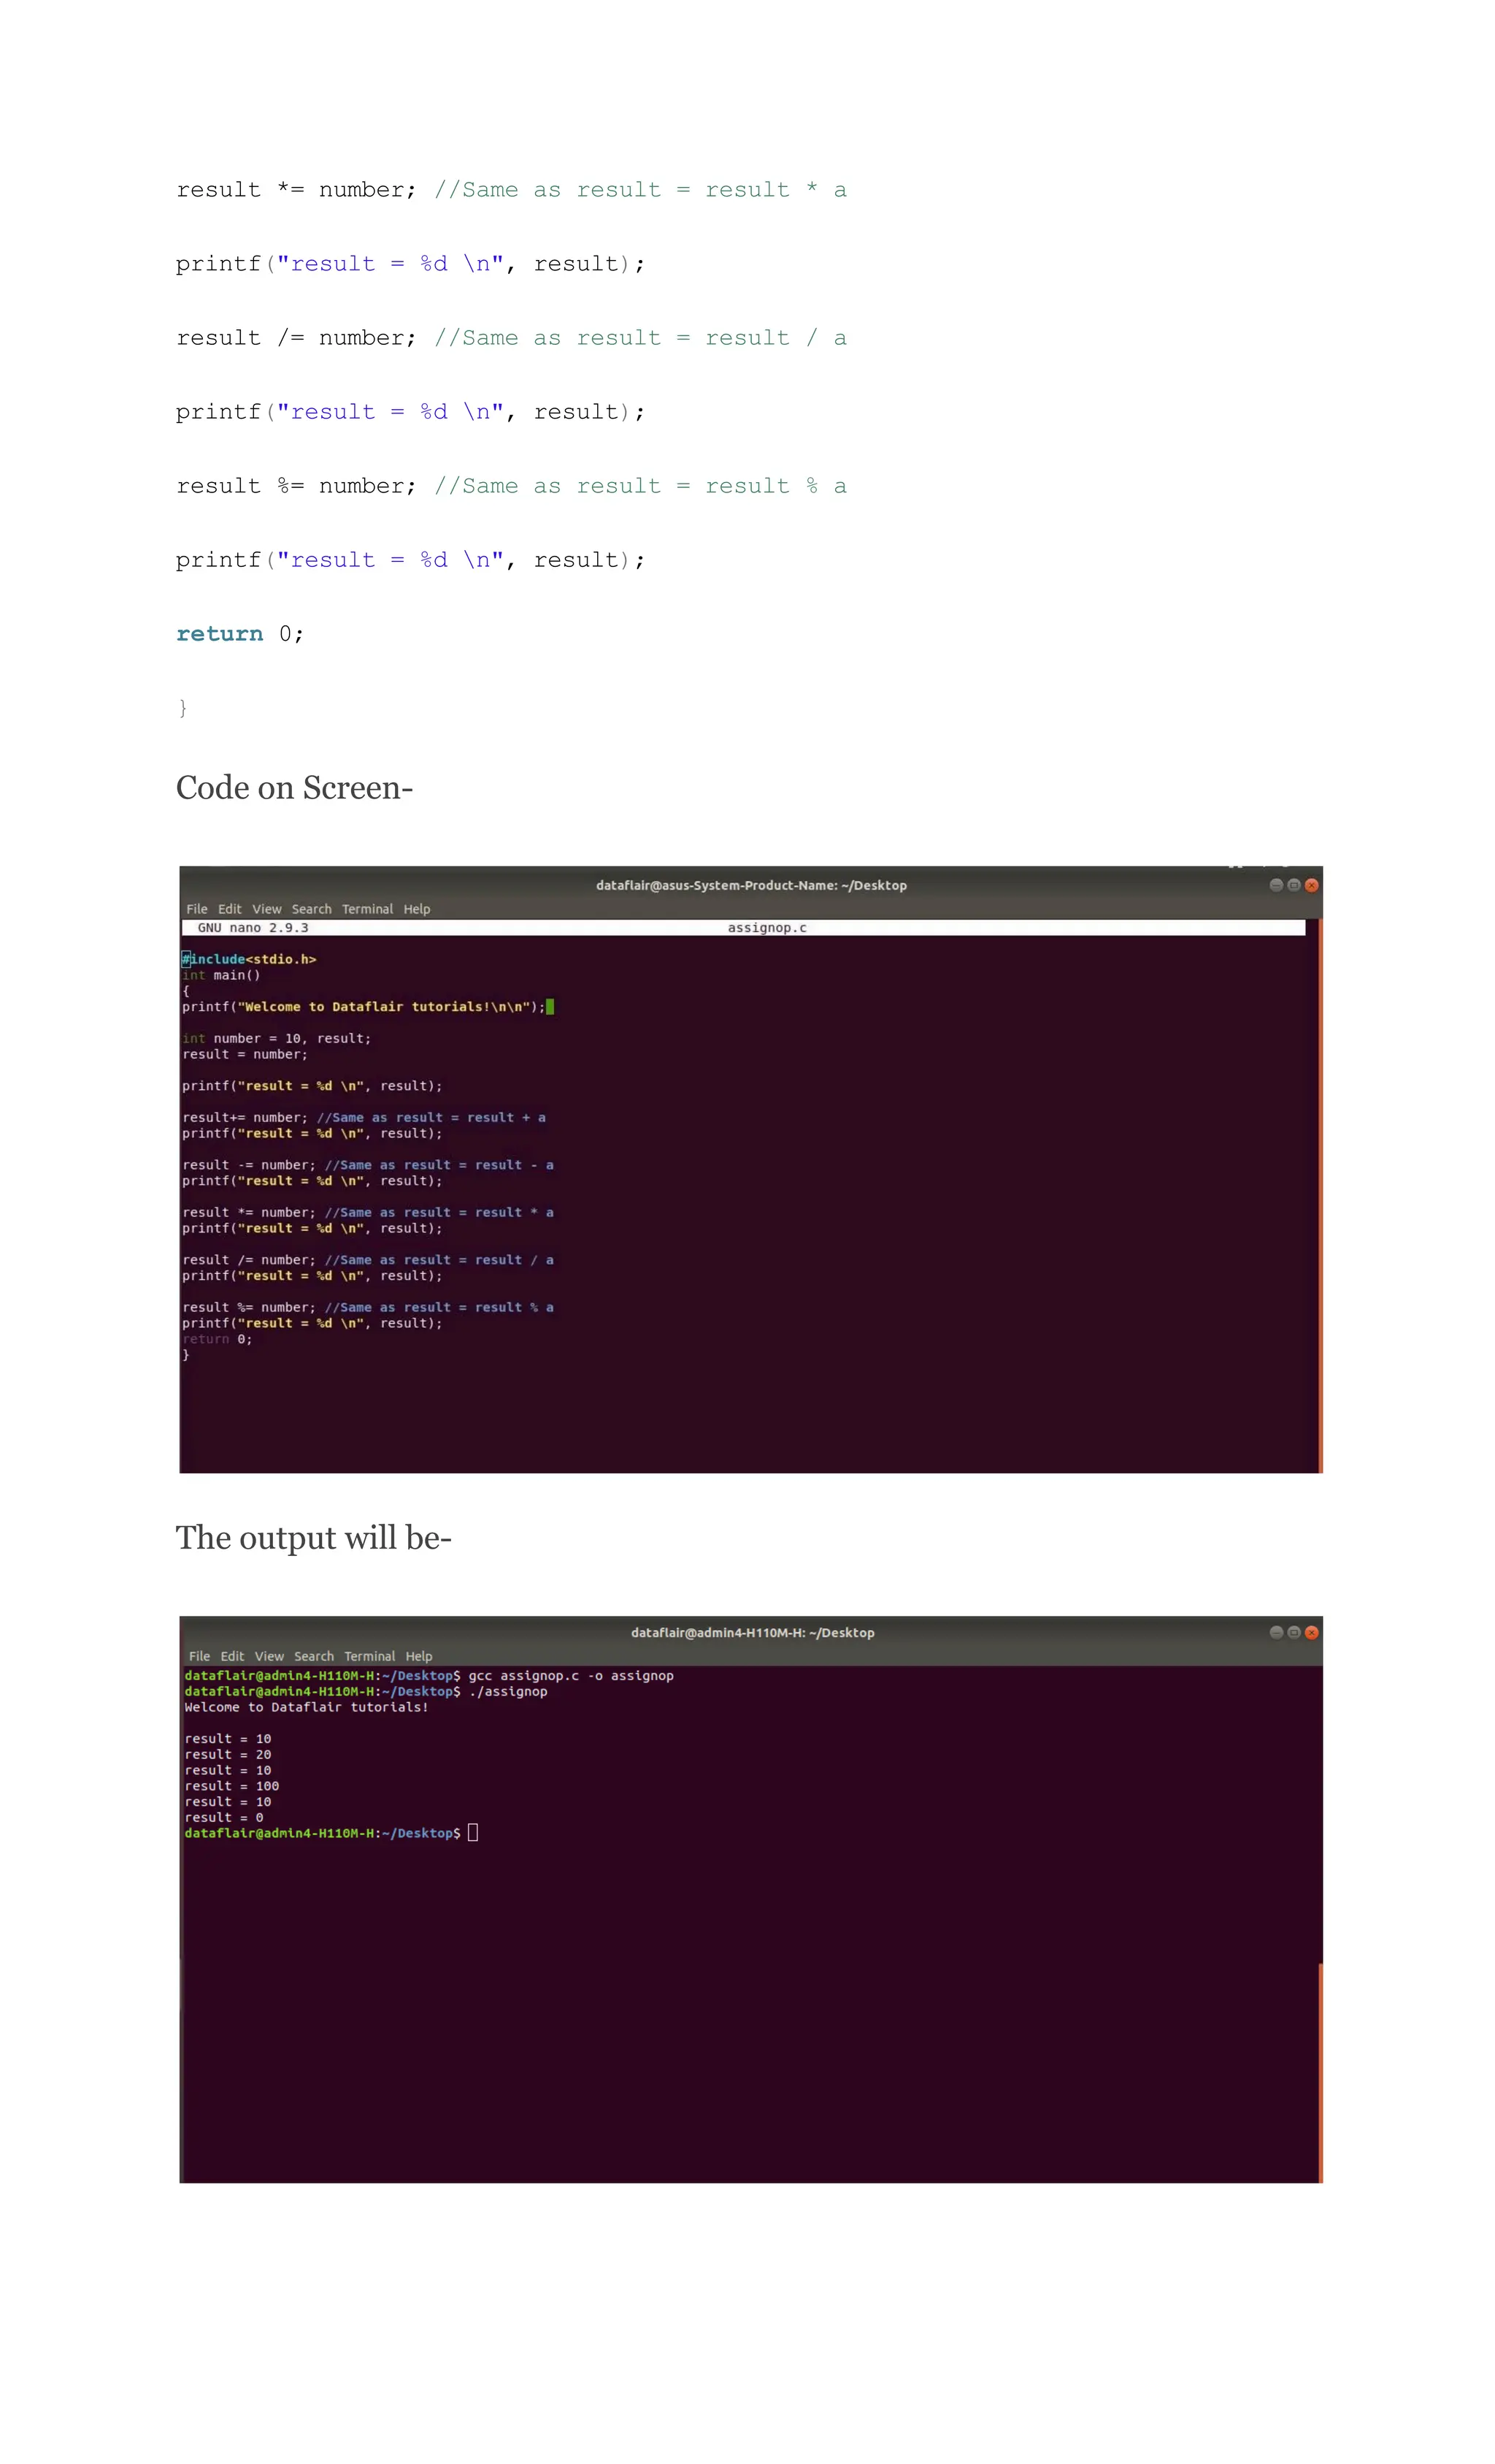
Task: Click 'int main()' line in nano
Action: [x=221, y=975]
